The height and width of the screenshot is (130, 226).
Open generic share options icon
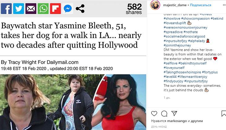[80, 9]
